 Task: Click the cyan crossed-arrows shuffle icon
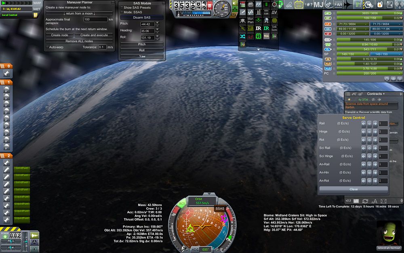[242, 36]
